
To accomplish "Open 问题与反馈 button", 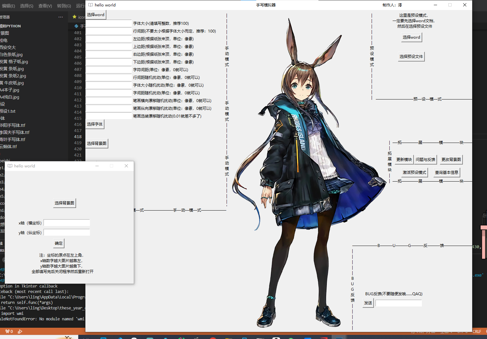I will click(x=425, y=160).
